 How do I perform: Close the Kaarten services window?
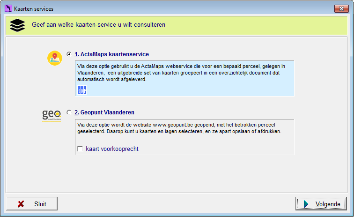[x=341, y=9]
